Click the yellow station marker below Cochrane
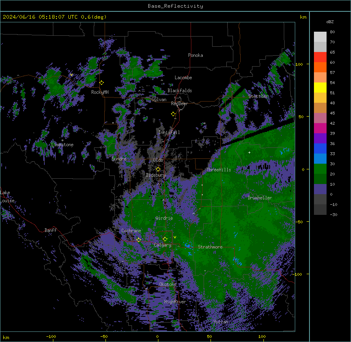The width and height of the screenshot is (351, 342). click(139, 240)
